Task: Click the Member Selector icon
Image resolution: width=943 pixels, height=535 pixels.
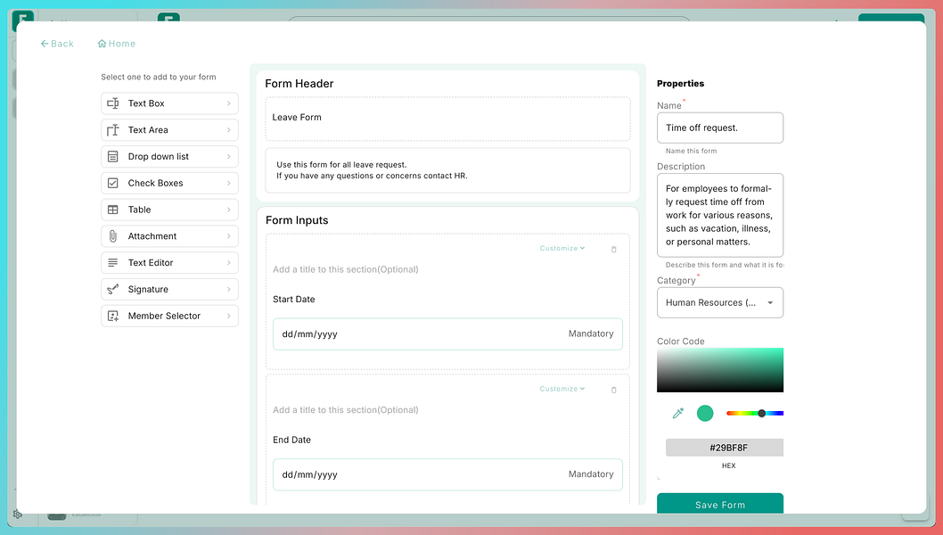Action: click(112, 316)
